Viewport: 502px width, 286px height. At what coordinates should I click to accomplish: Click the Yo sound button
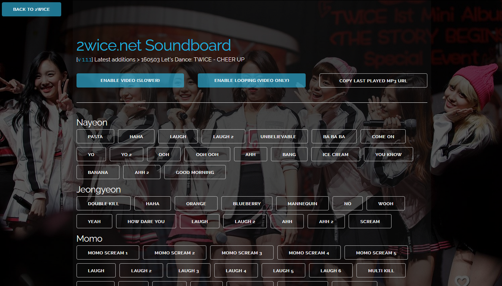pyautogui.click(x=91, y=154)
